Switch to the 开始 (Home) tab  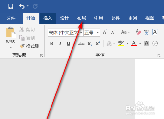pos(31,18)
